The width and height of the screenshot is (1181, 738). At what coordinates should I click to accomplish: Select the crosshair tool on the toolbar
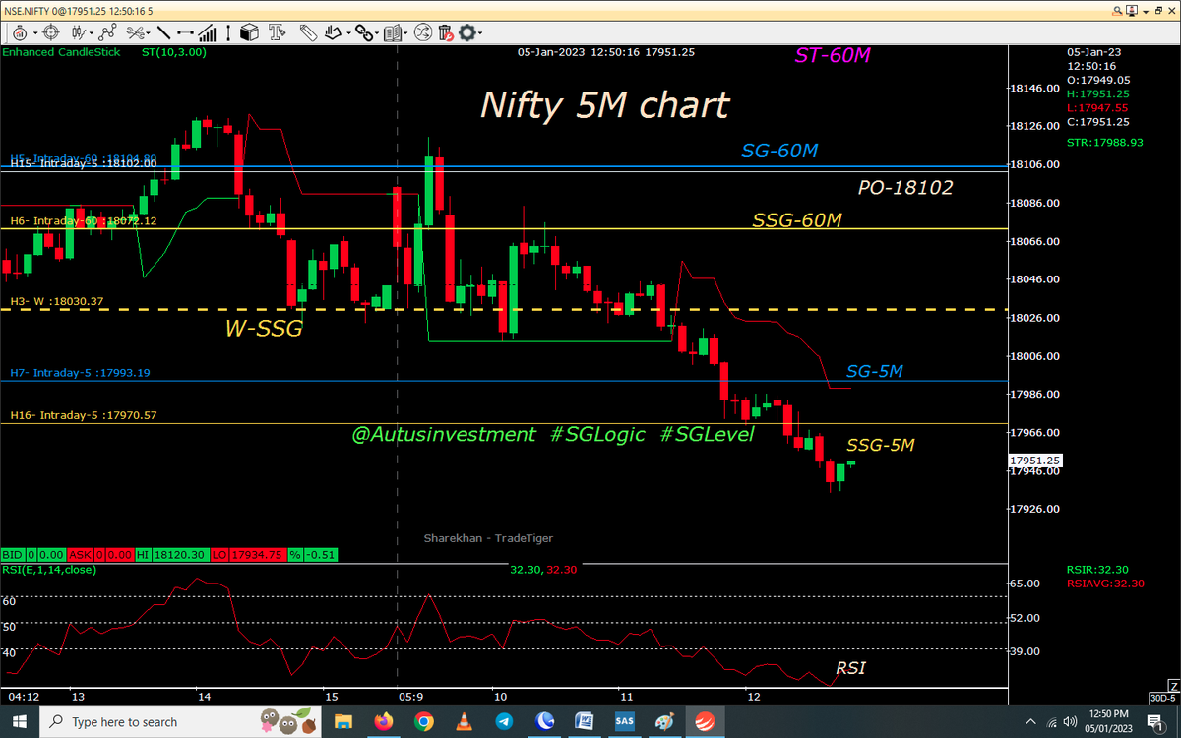[x=49, y=32]
